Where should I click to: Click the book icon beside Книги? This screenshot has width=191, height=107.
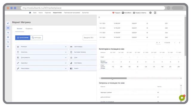tap(71, 68)
